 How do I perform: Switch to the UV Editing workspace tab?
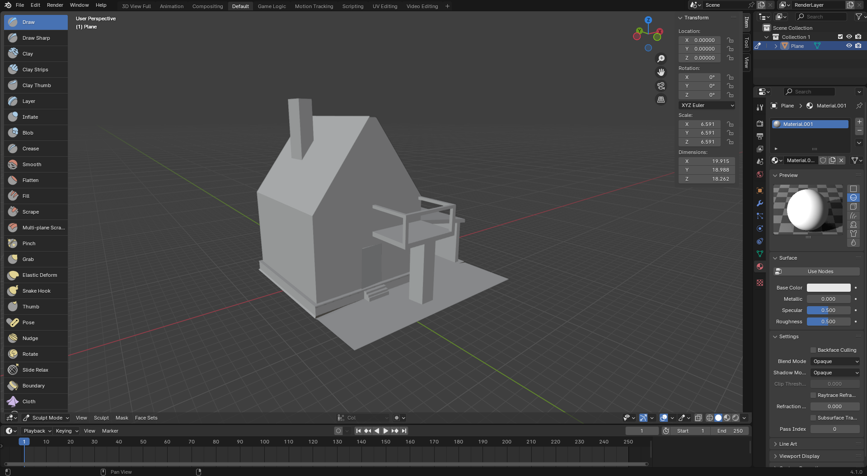pyautogui.click(x=384, y=6)
